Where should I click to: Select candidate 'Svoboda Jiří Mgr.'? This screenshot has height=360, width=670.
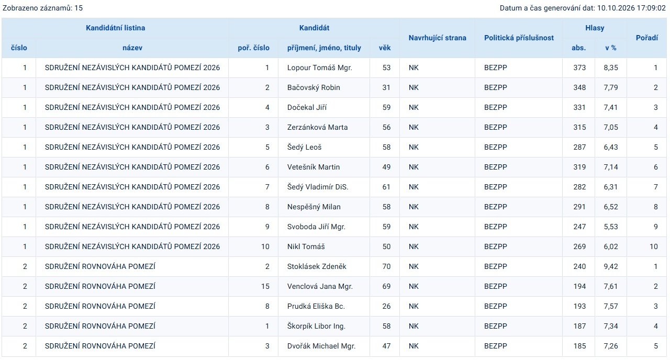(x=317, y=227)
